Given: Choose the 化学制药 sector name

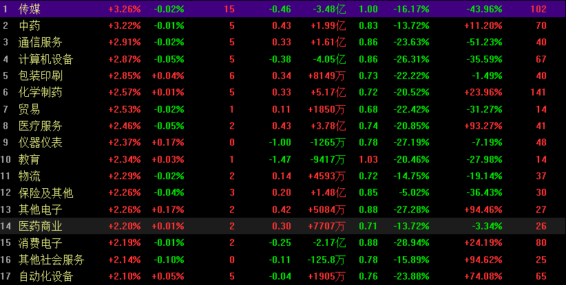Looking at the screenshot, I should 40,92.
